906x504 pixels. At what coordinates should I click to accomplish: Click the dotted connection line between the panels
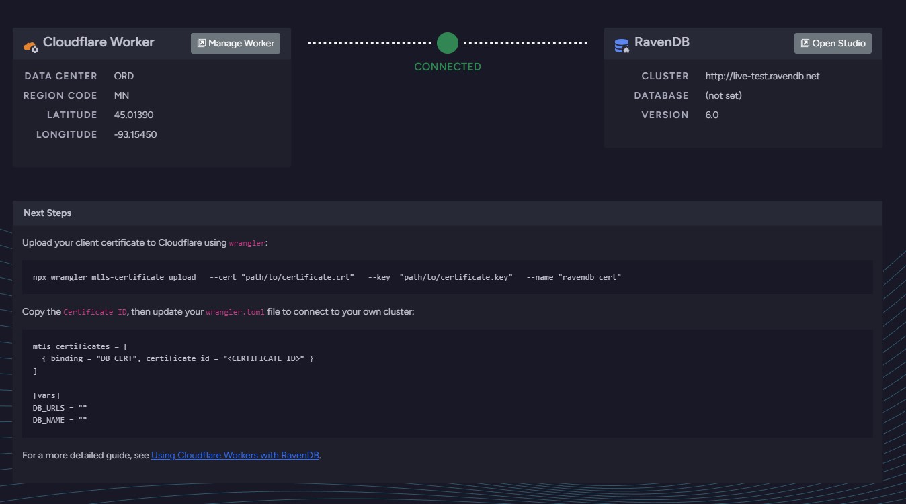pyautogui.click(x=370, y=42)
